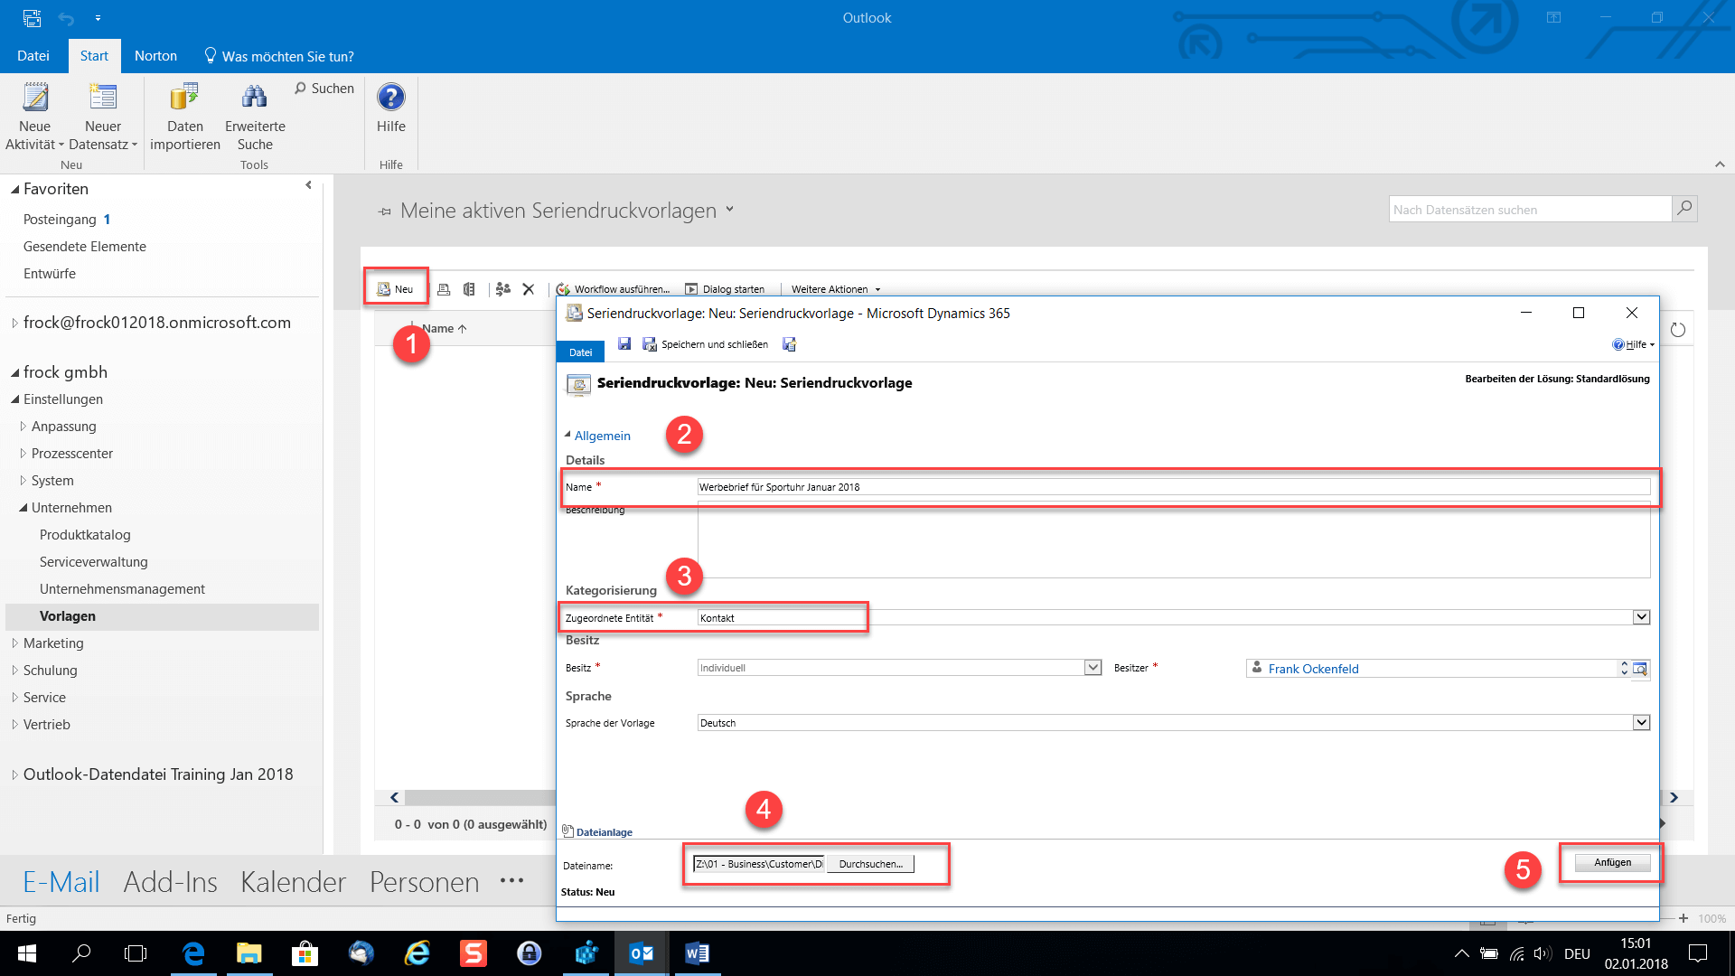
Task: Click the Durchsuchen button
Action: pyautogui.click(x=870, y=864)
